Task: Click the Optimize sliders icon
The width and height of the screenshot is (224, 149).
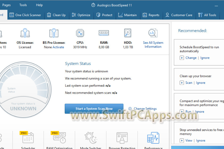Action: (x=74, y=15)
